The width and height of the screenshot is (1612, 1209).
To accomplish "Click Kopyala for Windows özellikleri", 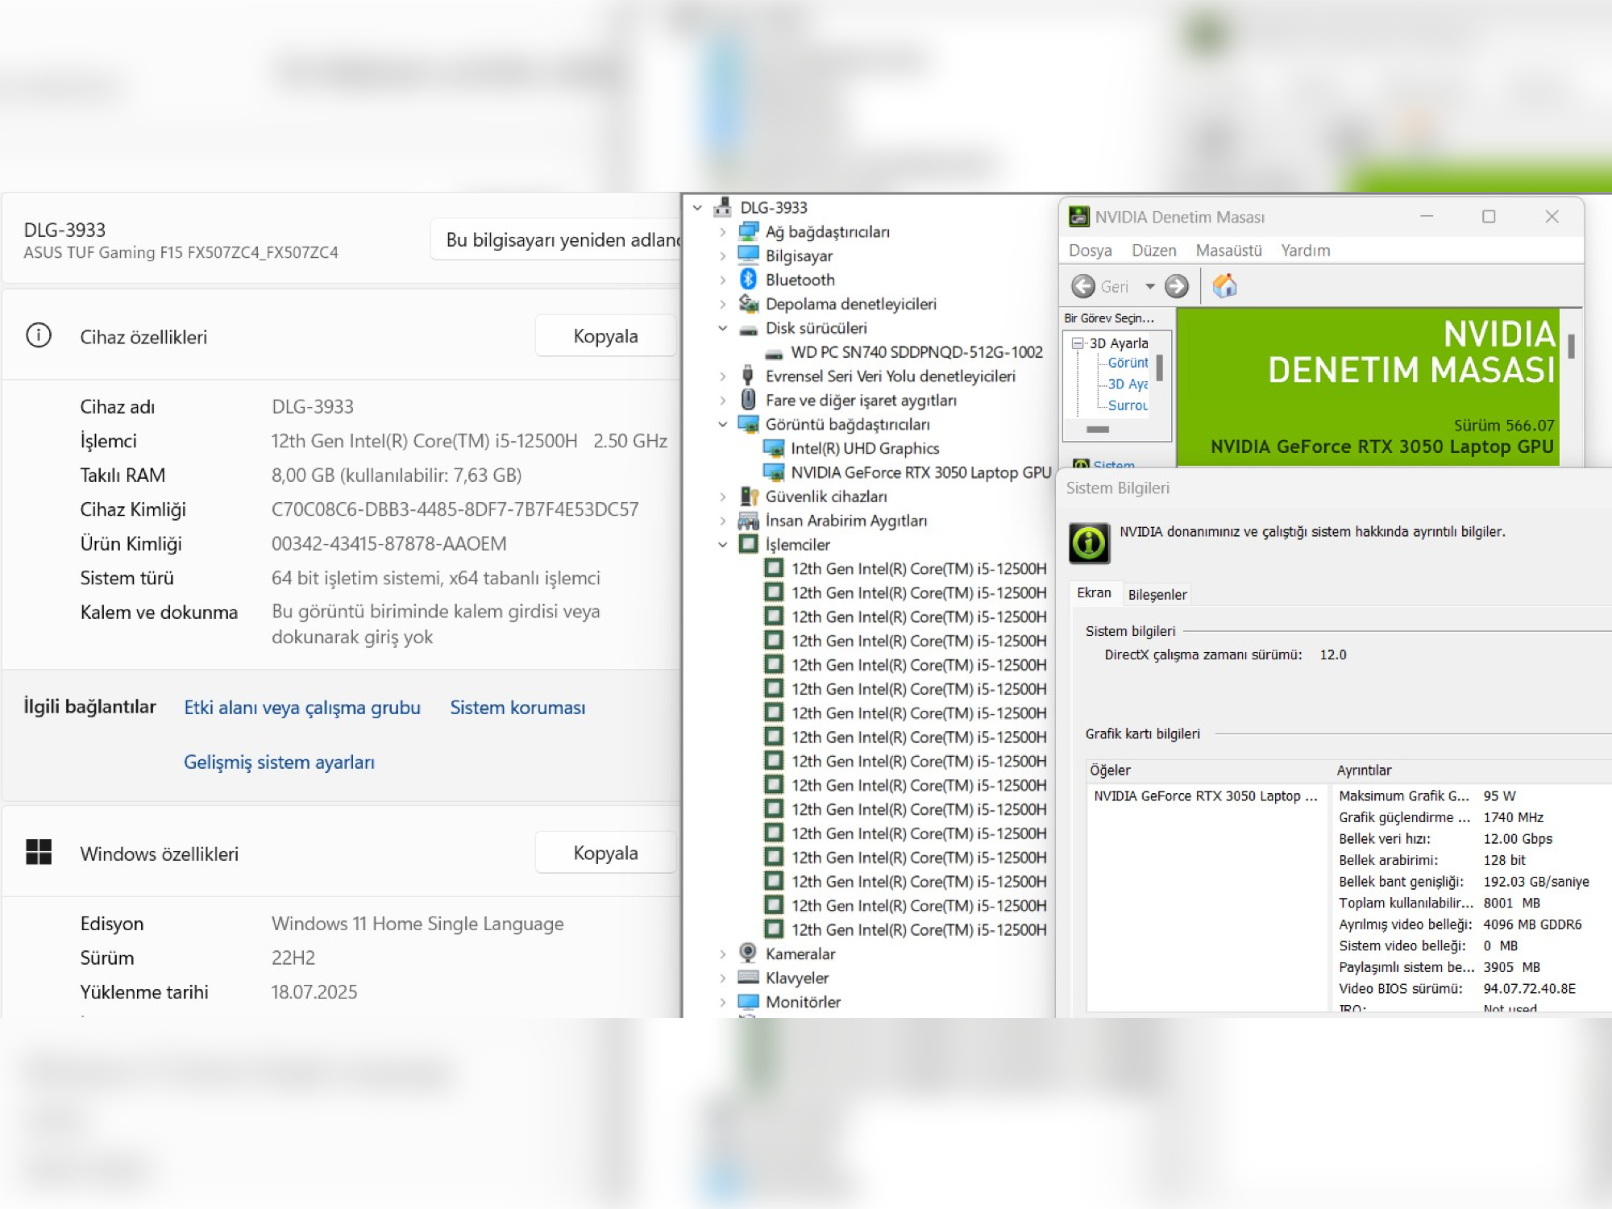I will pyautogui.click(x=605, y=852).
